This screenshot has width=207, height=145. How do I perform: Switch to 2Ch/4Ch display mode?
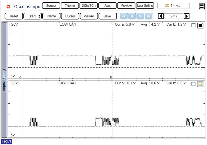pyautogui.click(x=88, y=6)
